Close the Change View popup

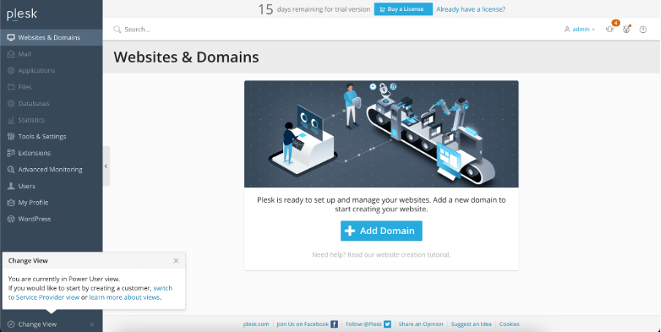click(175, 261)
